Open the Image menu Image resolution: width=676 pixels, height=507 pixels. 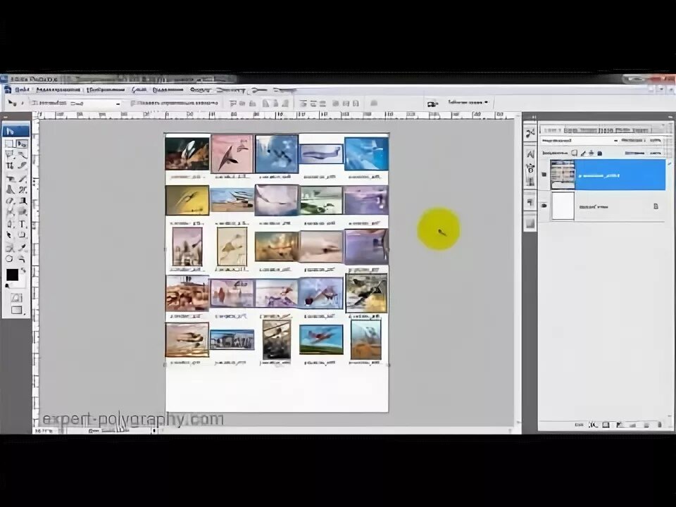tap(106, 89)
